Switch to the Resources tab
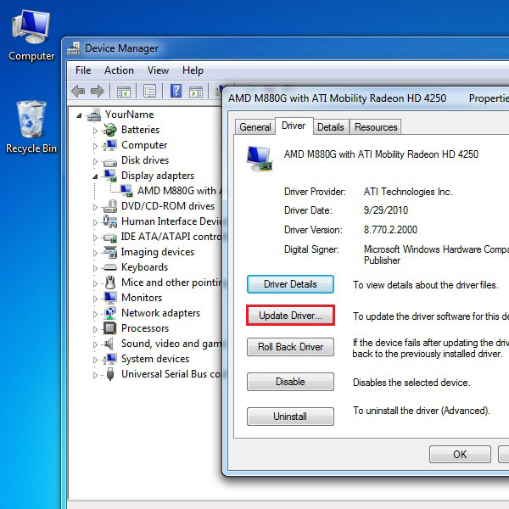 point(376,127)
